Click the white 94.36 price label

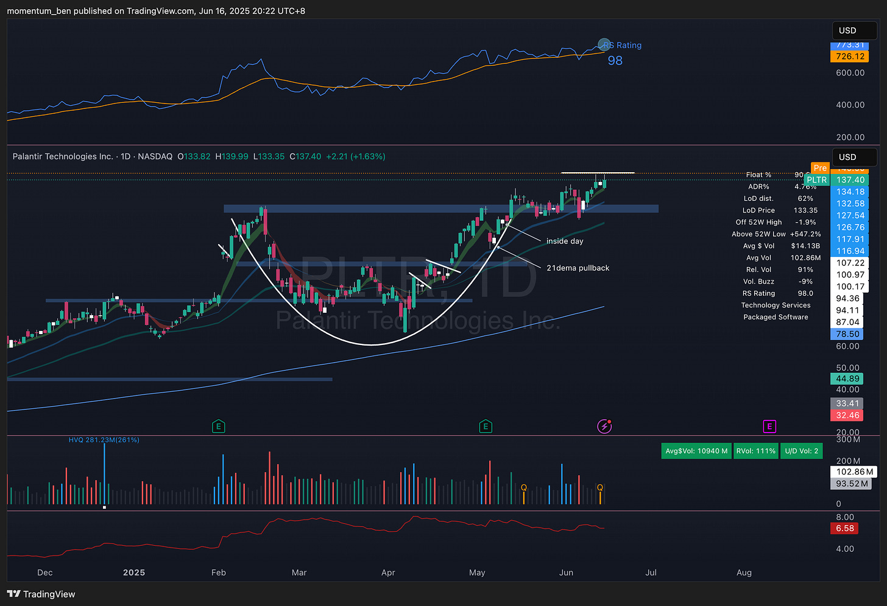848,299
